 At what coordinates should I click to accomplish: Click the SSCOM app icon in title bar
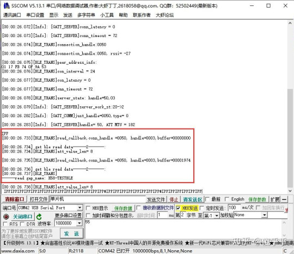(x=7, y=5)
